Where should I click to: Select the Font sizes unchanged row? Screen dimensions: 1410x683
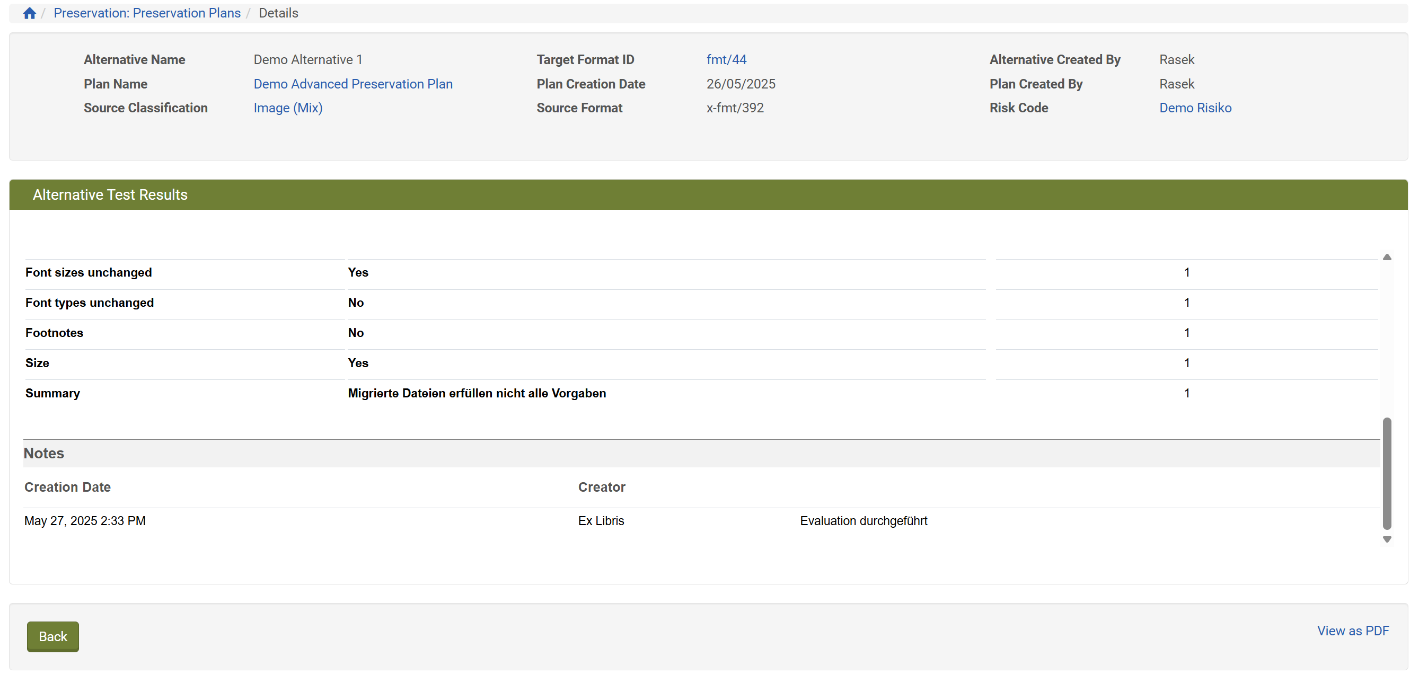coord(89,272)
